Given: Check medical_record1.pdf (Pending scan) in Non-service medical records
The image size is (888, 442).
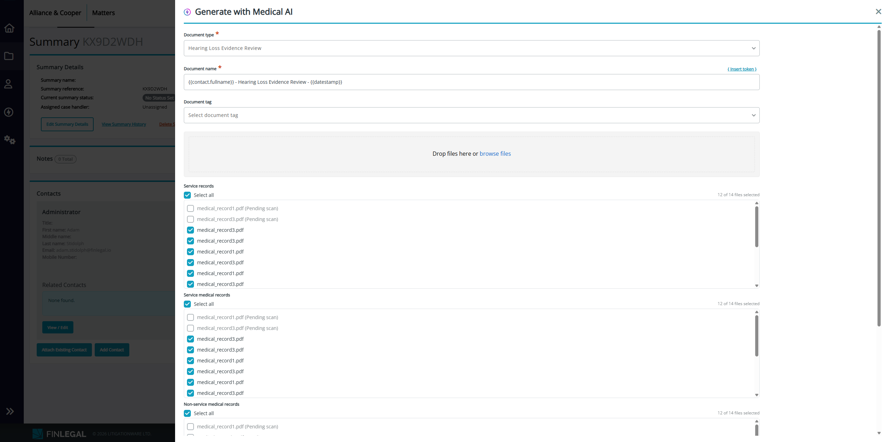Looking at the screenshot, I should pos(190,427).
